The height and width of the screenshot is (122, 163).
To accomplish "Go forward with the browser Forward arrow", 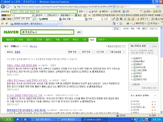I will (x=7, y=7).
